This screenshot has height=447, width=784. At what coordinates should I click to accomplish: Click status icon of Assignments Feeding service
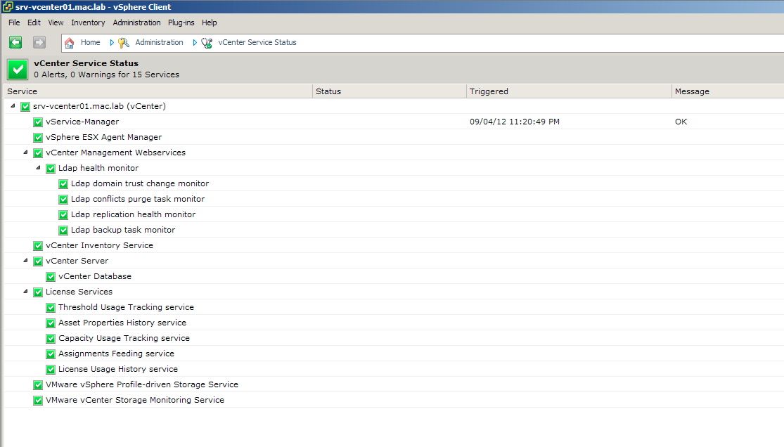51,354
